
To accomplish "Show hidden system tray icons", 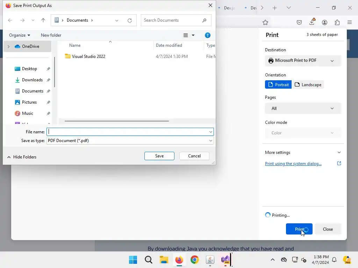I will (x=273, y=260).
